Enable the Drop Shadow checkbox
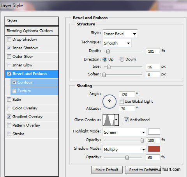 pos(9,39)
